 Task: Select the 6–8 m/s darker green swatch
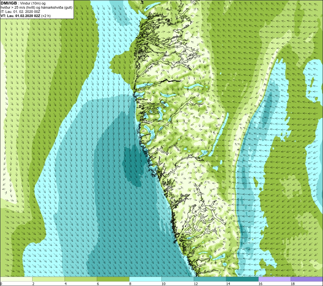(x=113, y=279)
